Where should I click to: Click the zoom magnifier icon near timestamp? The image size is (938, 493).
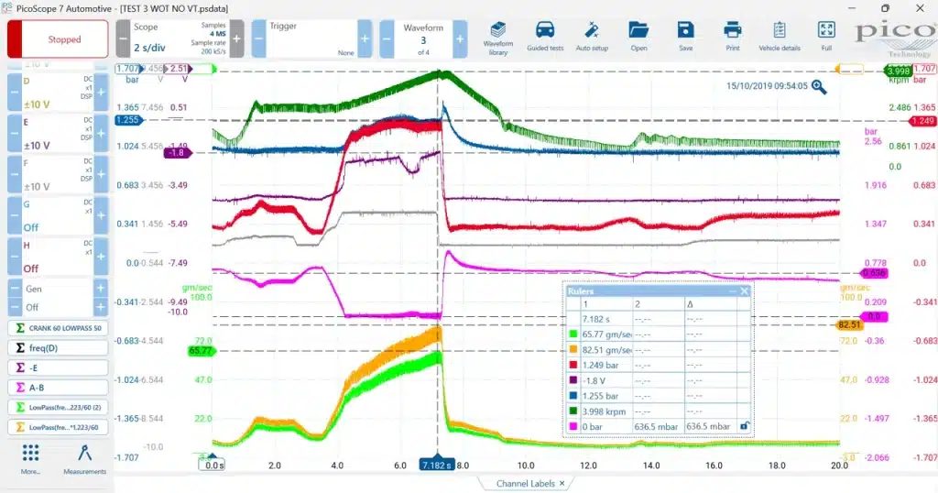(x=819, y=87)
